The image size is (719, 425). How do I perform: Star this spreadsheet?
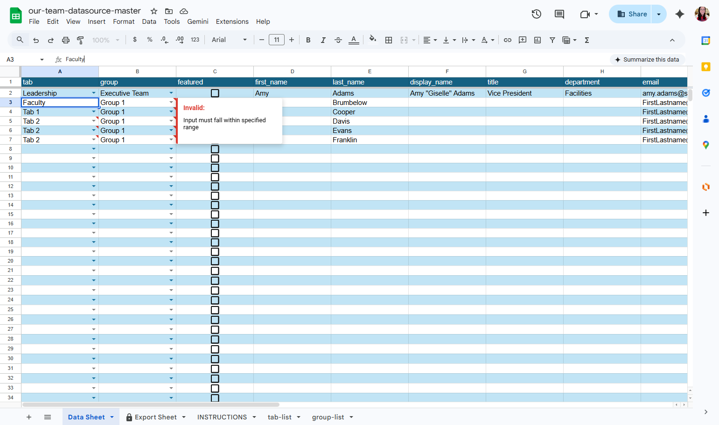coord(154,11)
